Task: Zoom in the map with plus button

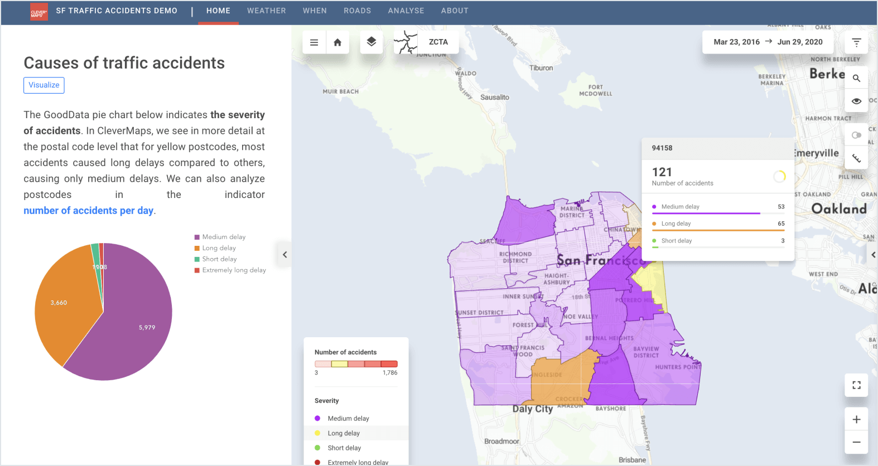Action: click(856, 419)
